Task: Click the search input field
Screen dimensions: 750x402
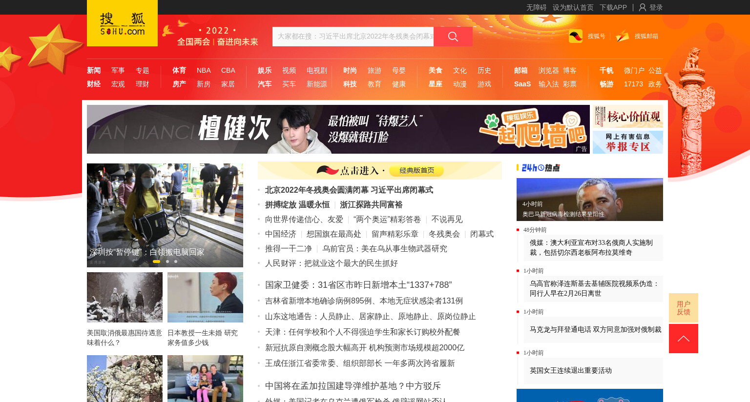Action: click(x=353, y=37)
